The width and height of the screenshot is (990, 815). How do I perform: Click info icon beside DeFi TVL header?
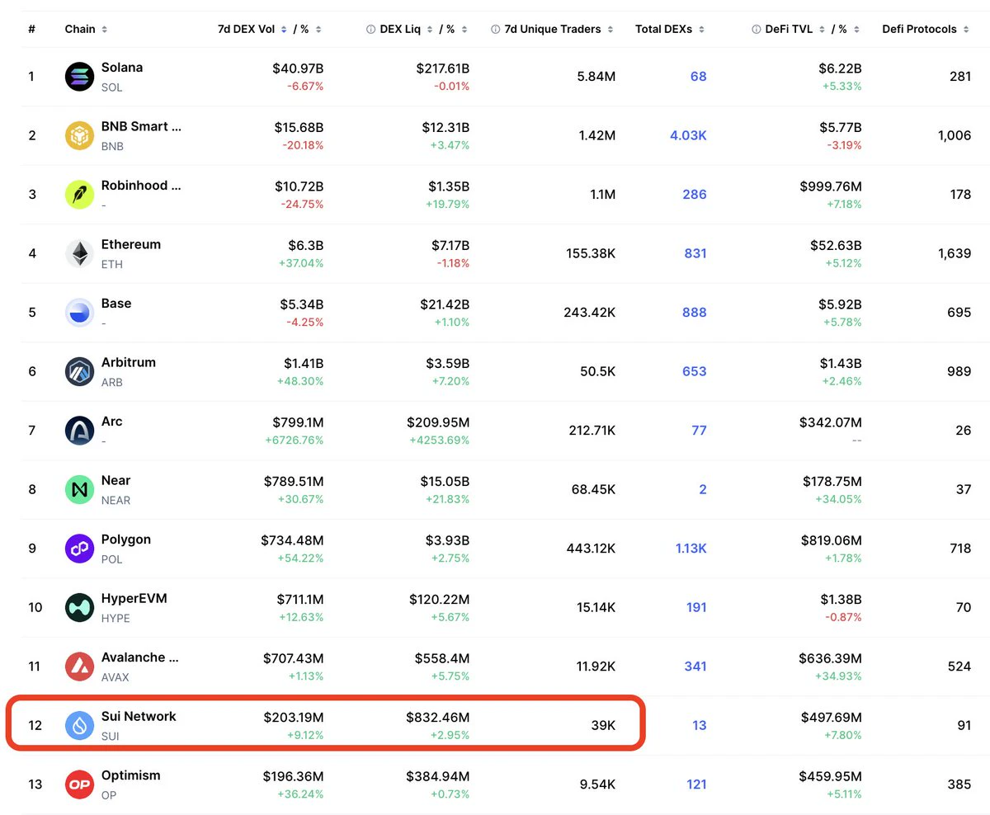[x=757, y=29]
